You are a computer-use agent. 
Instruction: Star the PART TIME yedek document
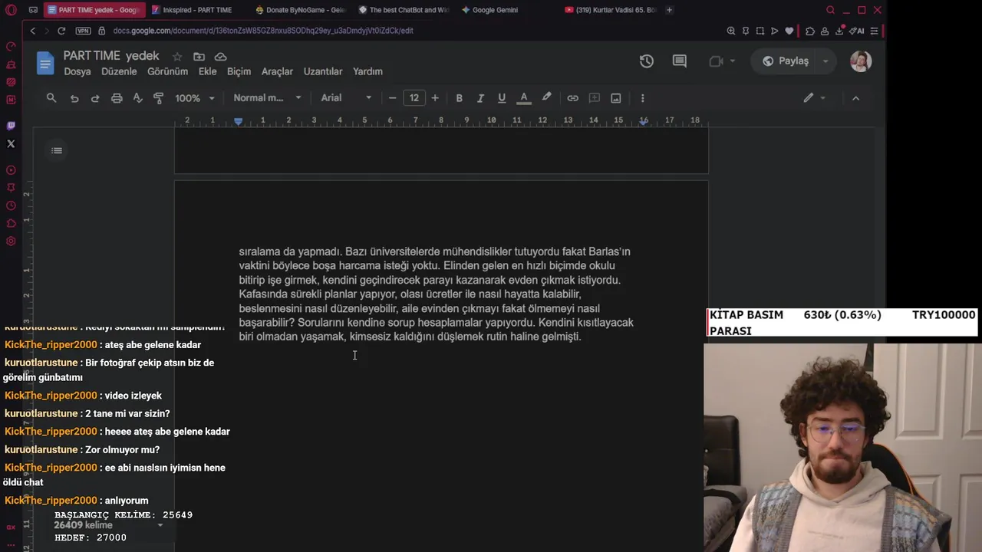pos(177,57)
